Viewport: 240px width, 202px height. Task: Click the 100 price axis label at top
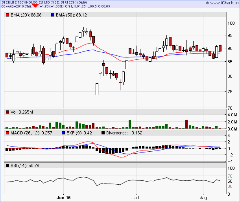231,23
